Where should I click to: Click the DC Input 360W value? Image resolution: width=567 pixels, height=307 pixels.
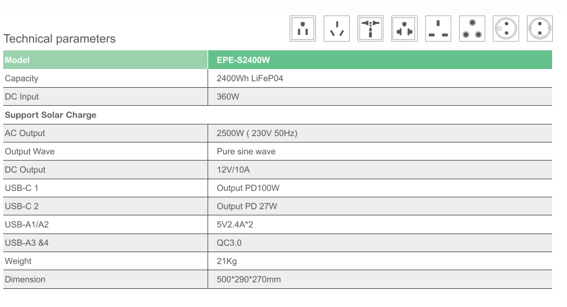228,97
